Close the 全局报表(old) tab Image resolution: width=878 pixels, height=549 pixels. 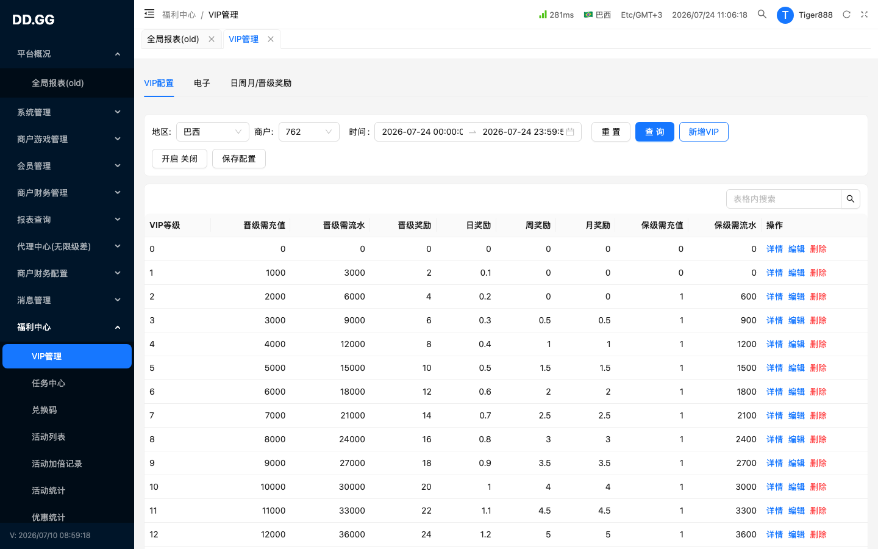click(x=212, y=39)
